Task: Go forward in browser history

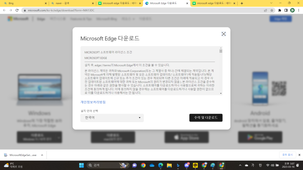Action: pyautogui.click(x=11, y=10)
